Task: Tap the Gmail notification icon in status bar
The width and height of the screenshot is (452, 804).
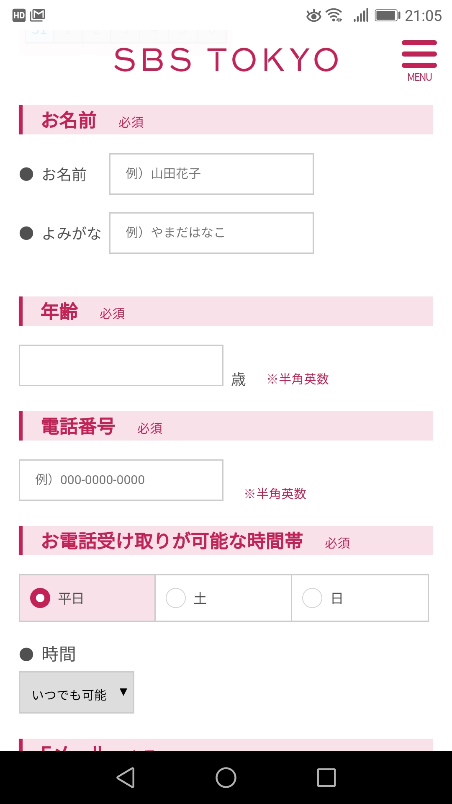Action: (38, 15)
